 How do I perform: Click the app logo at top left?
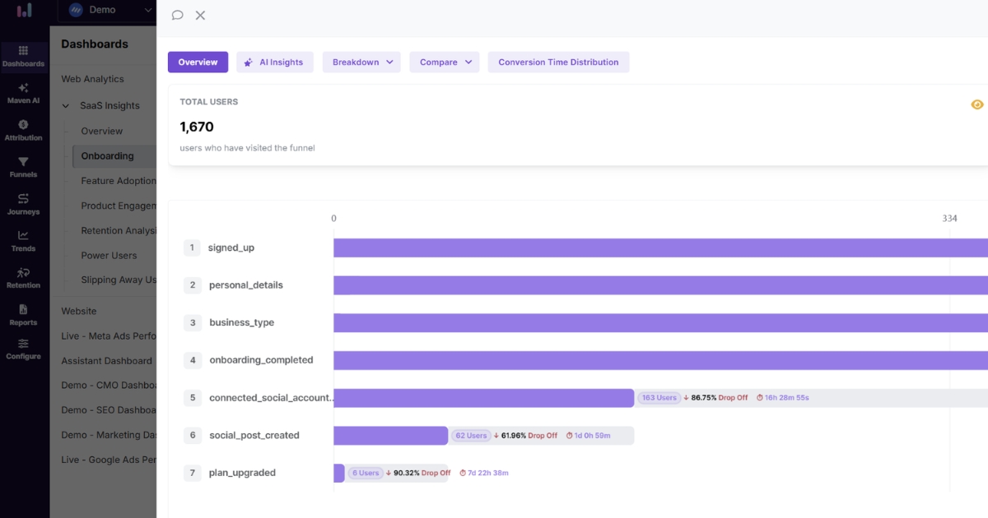pyautogui.click(x=25, y=11)
